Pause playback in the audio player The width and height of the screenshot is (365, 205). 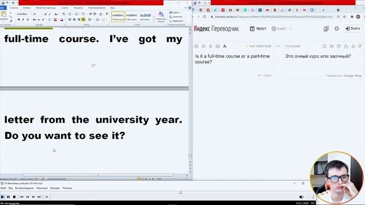click(x=9, y=197)
